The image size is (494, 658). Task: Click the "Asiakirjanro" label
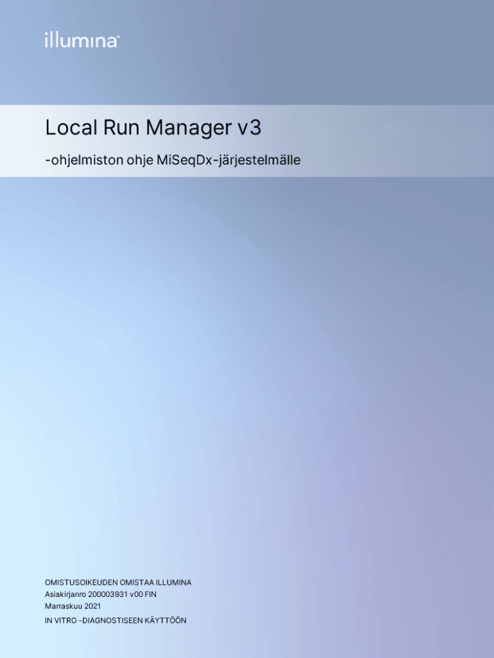tap(65, 594)
